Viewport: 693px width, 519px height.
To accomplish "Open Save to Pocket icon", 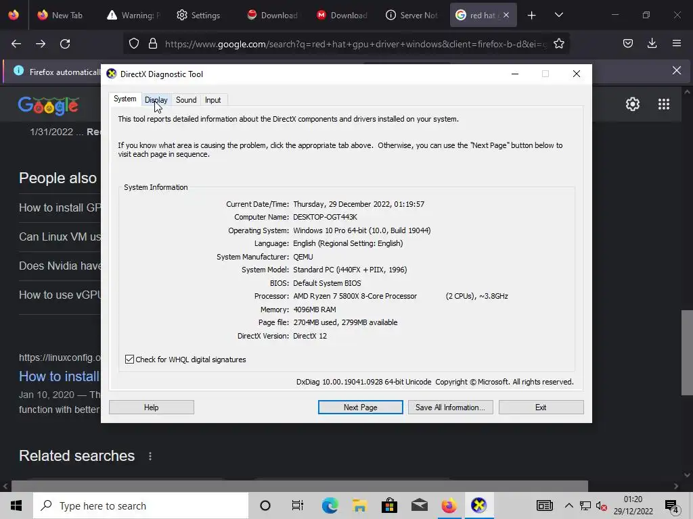I will [627, 43].
